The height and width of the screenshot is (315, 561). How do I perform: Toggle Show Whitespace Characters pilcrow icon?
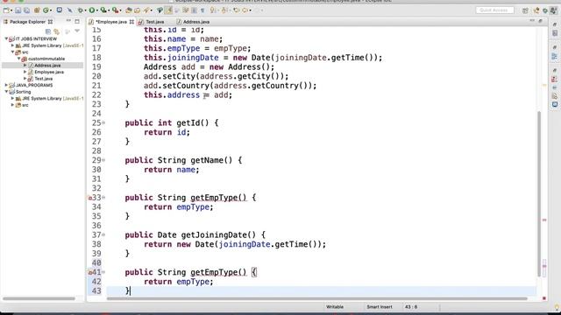tap(202, 10)
